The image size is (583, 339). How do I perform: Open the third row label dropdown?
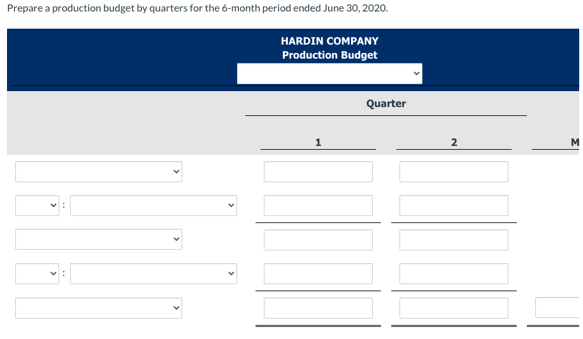click(99, 240)
